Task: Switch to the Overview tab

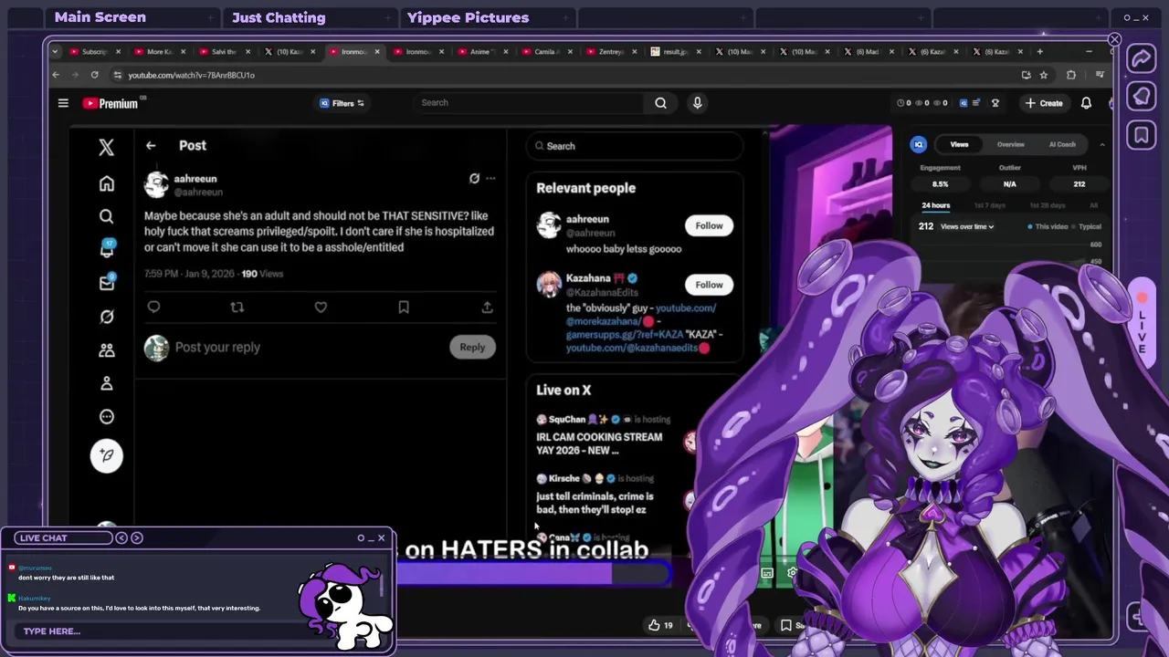Action: (1010, 144)
